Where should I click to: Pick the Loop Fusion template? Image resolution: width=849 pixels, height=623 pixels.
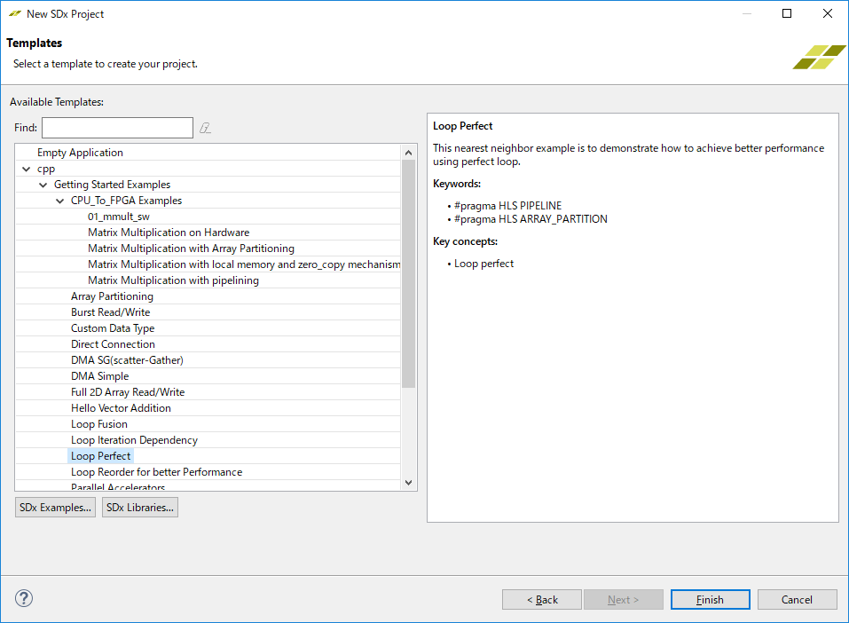pos(99,424)
